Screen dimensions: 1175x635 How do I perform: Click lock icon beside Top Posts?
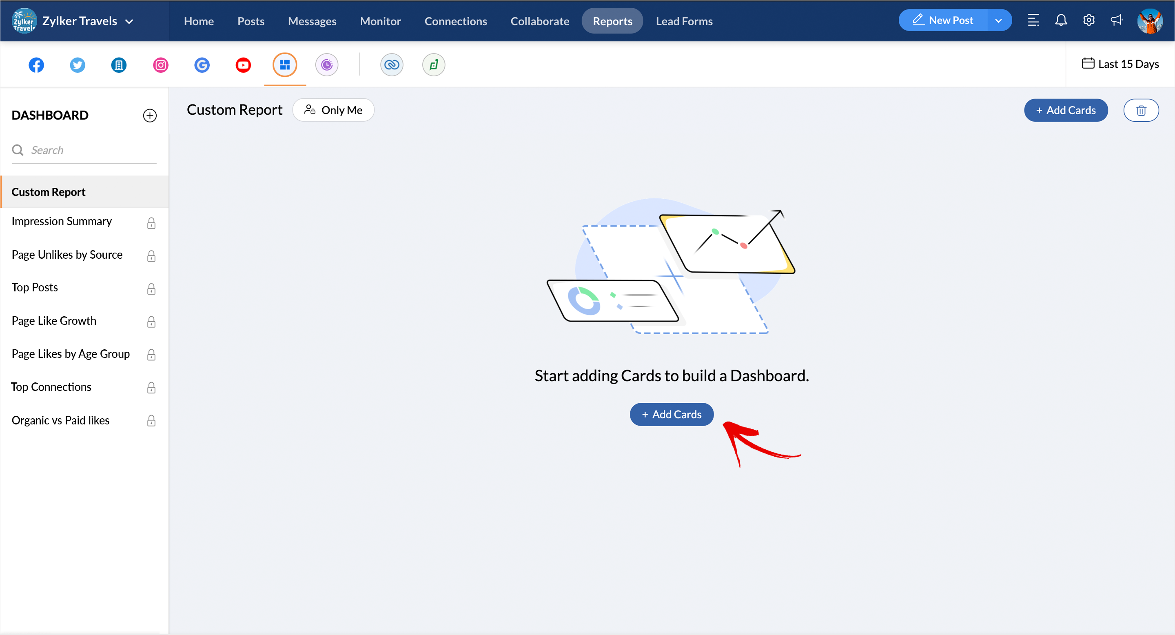pos(151,289)
